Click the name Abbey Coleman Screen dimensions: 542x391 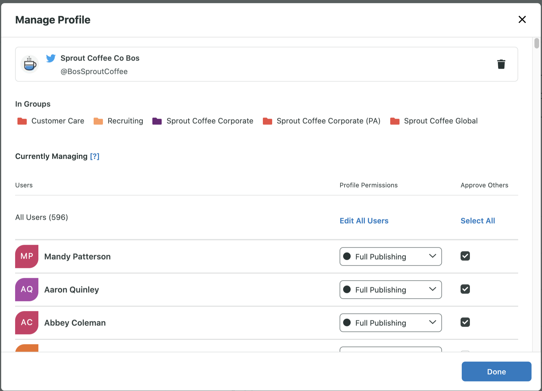click(75, 323)
